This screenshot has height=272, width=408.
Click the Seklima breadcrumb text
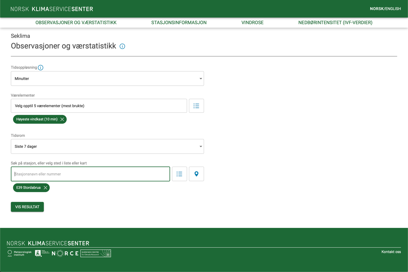point(20,36)
